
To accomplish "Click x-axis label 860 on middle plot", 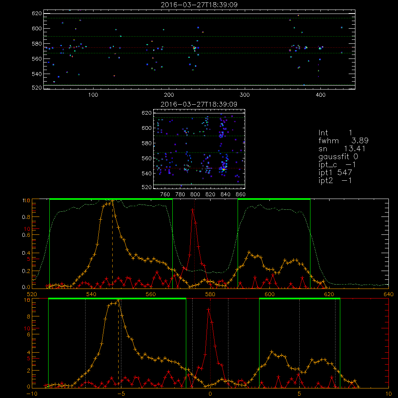I will (x=241, y=195).
